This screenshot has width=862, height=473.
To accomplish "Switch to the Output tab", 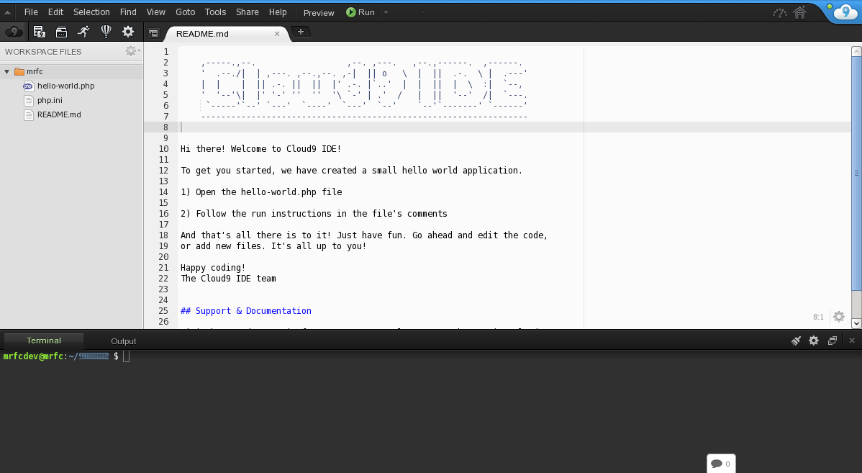I will pos(124,341).
